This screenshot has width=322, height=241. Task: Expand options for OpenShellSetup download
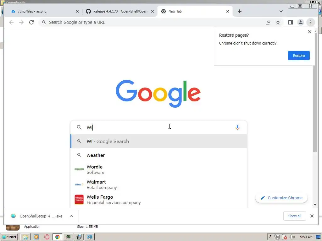[71, 216]
